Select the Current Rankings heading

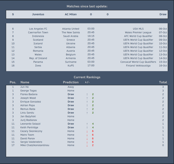point(87,77)
